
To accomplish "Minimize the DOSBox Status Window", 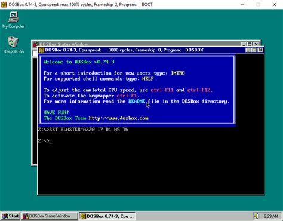I will coord(244,44).
